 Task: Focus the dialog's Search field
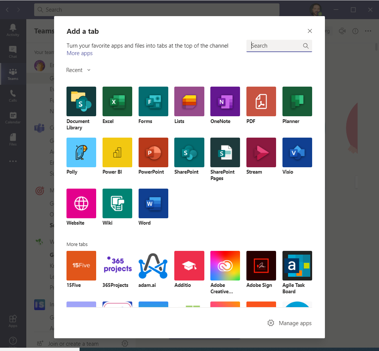tap(279, 46)
